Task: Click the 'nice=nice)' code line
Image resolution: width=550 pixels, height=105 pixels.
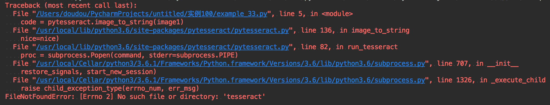Action: pos(40,39)
